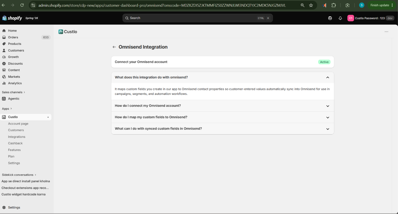398x214 pixels.
Task: Click the Growth icon in sidebar
Action: [4, 57]
